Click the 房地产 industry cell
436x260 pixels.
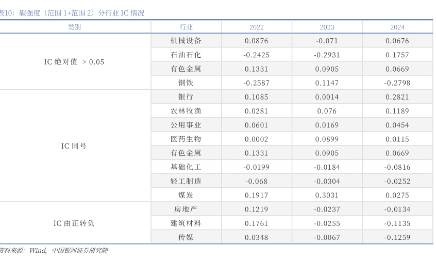coord(186,209)
